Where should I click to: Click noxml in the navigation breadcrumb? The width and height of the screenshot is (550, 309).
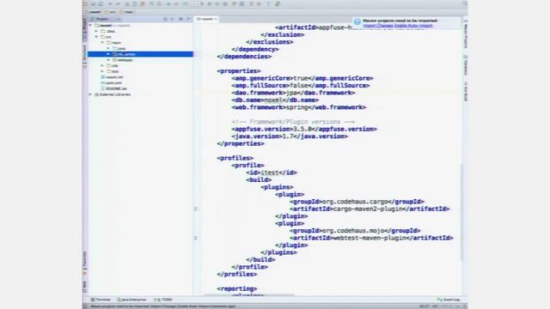93,12
